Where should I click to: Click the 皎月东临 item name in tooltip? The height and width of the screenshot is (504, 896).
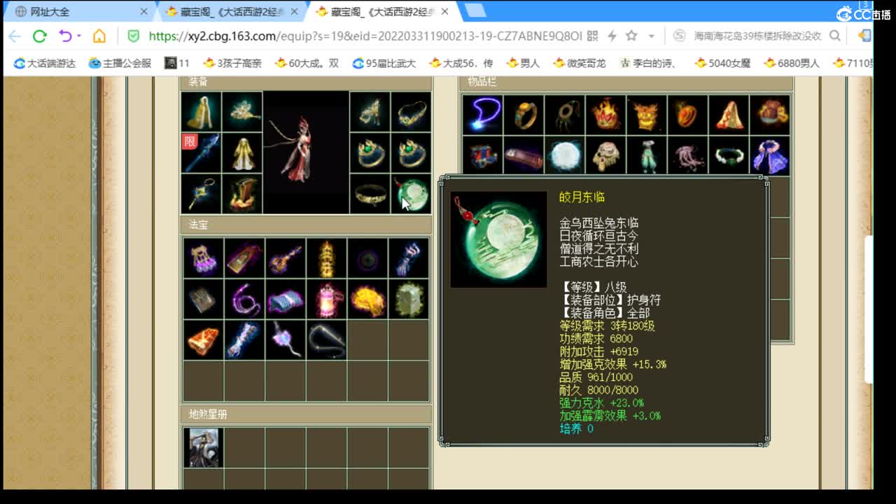pos(582,197)
